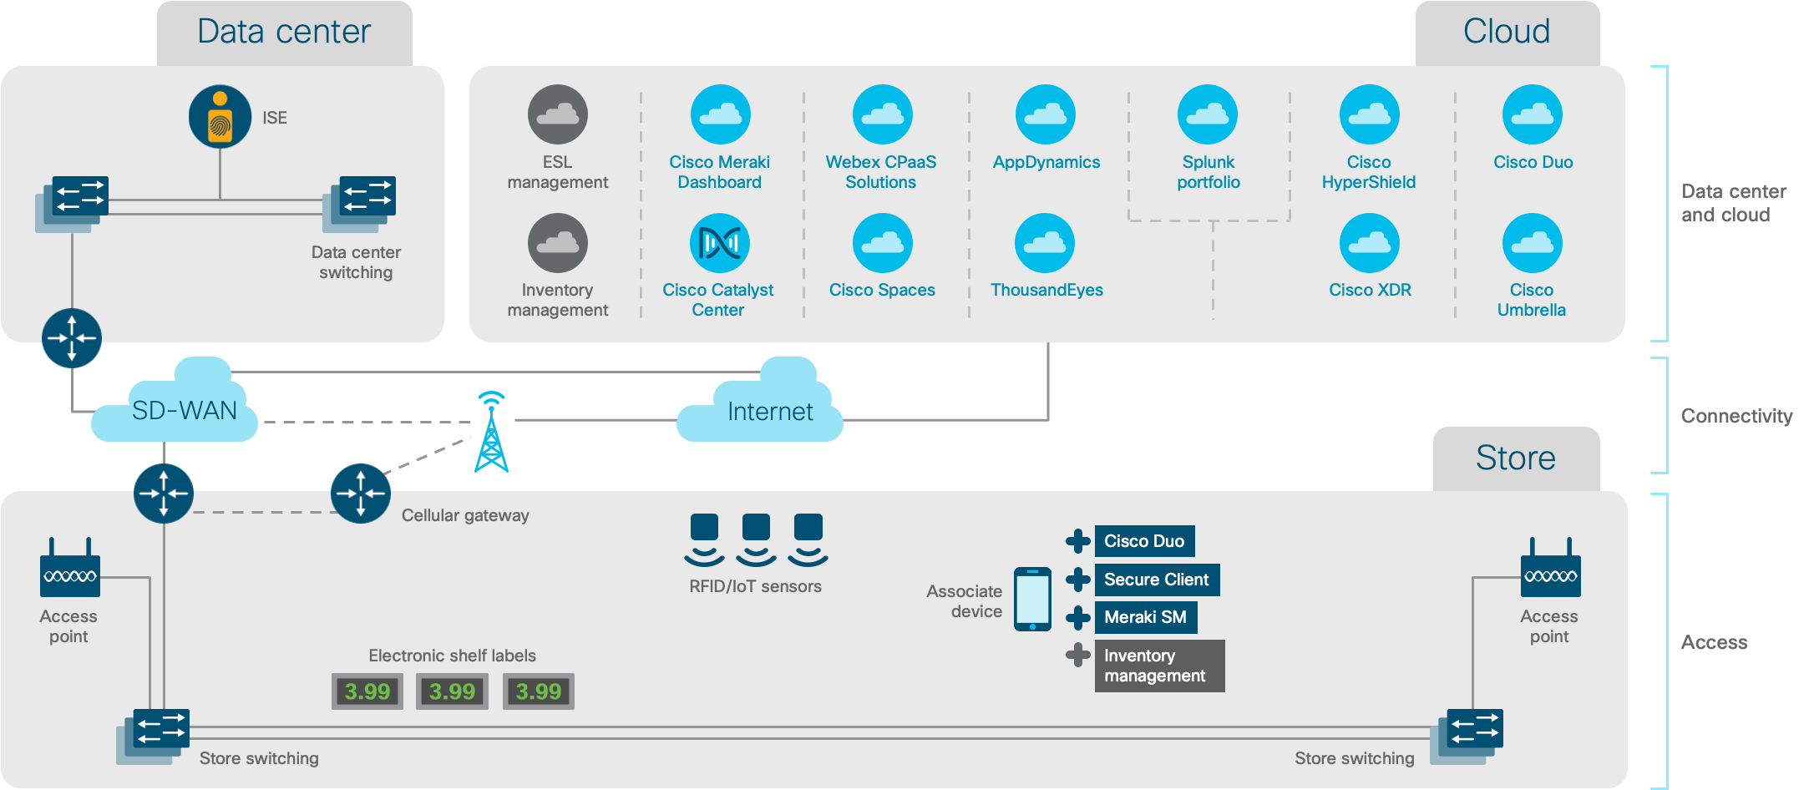Select the Data center header tab
Screen dimensions: 1804x790
coord(285,33)
